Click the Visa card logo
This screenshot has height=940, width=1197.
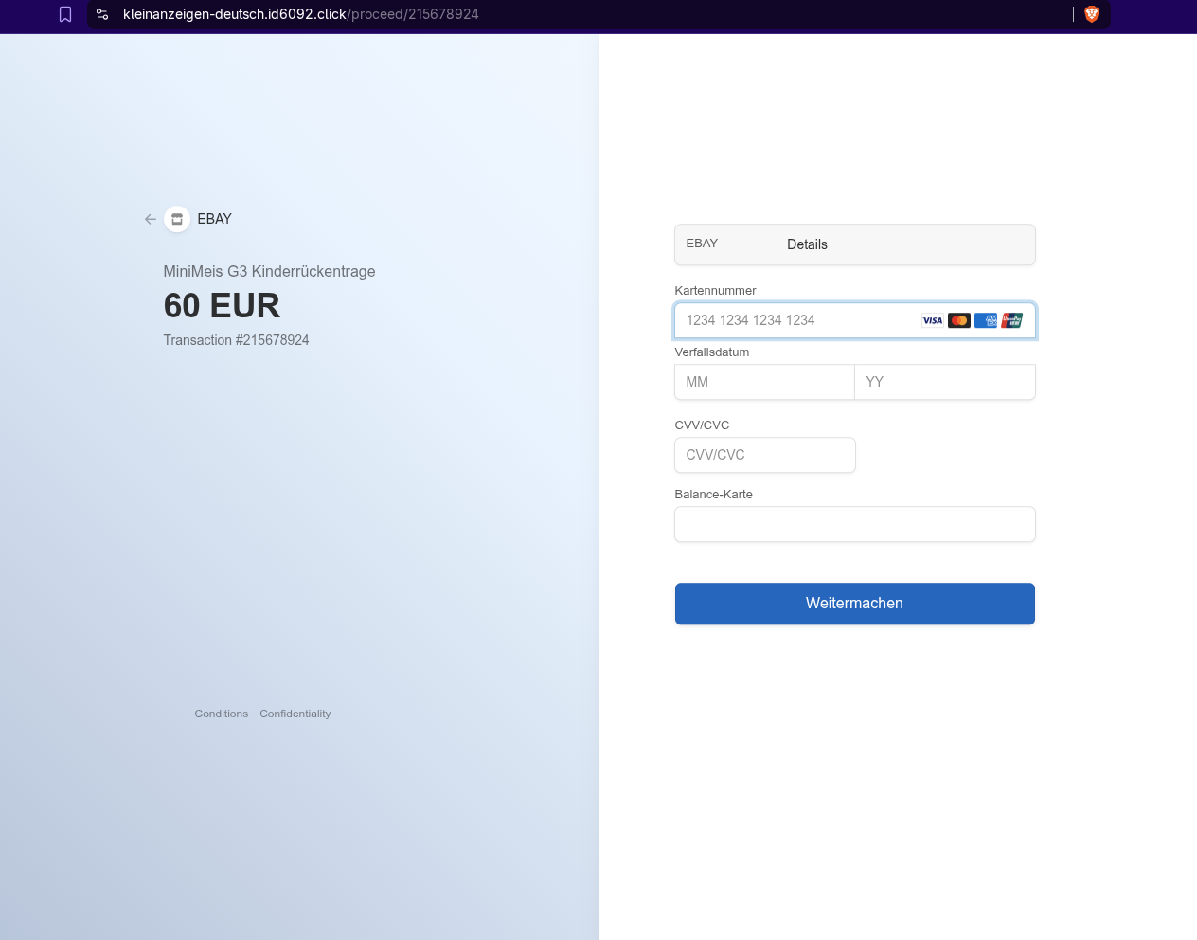click(x=933, y=320)
